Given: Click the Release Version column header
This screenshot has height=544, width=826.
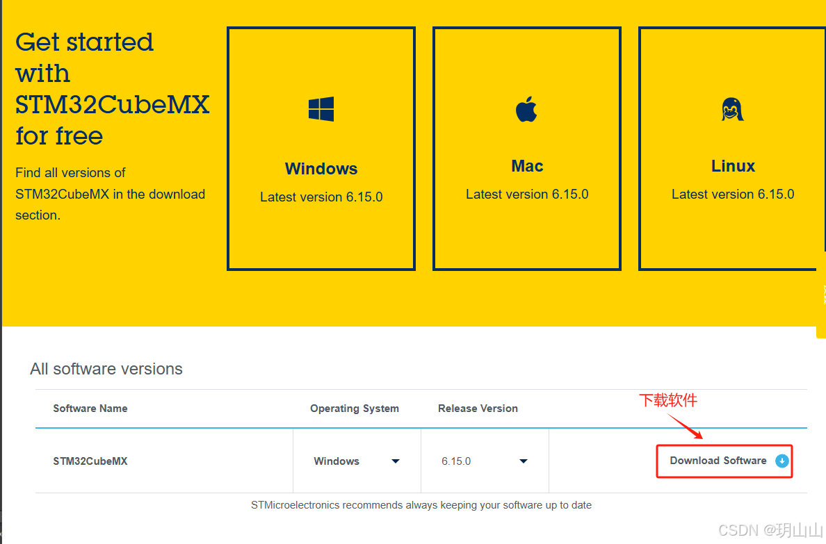Looking at the screenshot, I should click(478, 409).
